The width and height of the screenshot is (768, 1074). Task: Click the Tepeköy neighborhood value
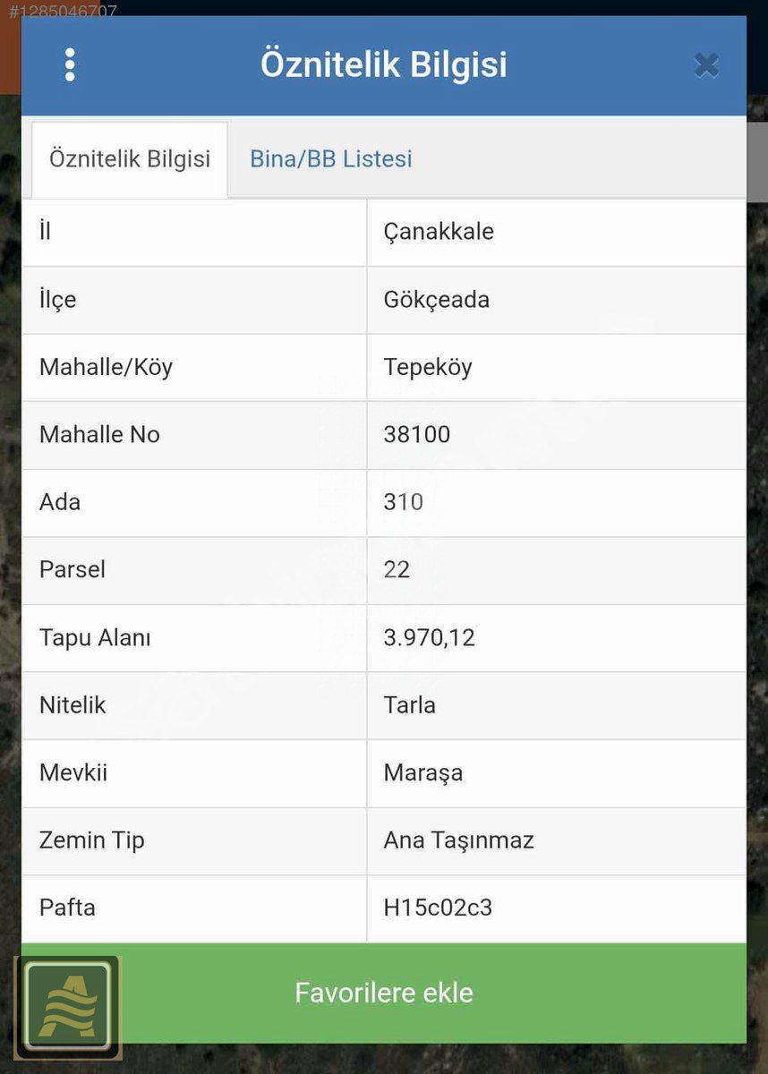coord(428,367)
